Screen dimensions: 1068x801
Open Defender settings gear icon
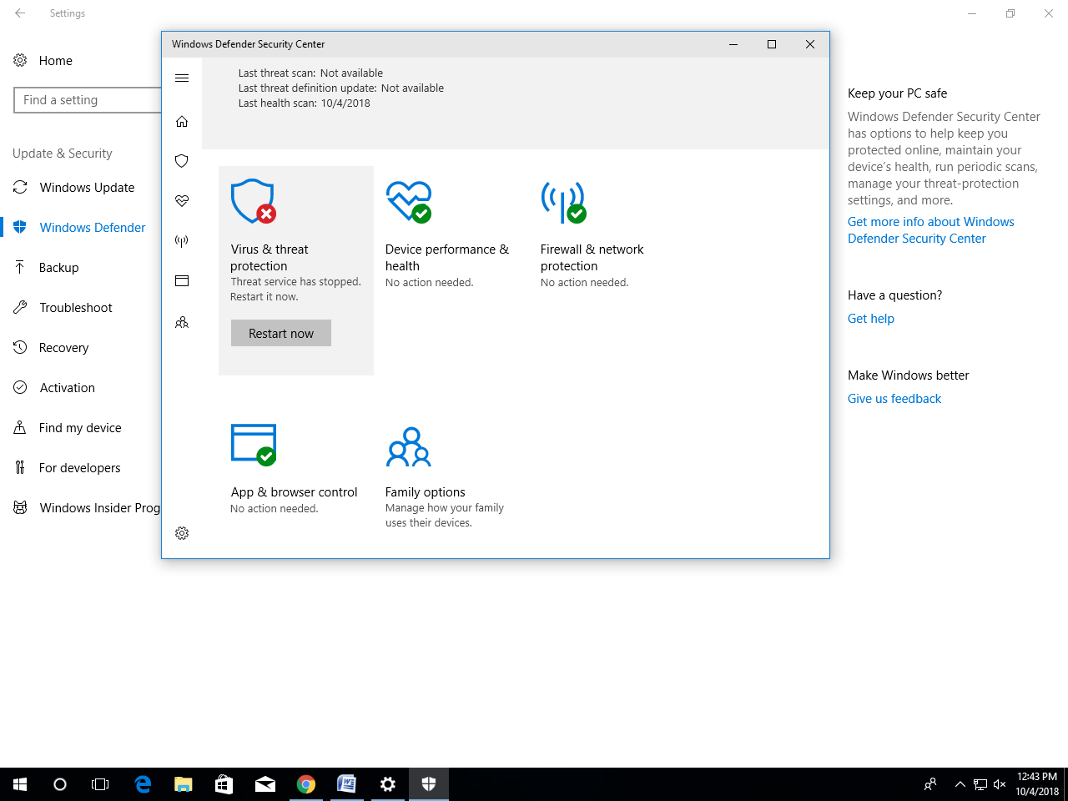pos(182,533)
